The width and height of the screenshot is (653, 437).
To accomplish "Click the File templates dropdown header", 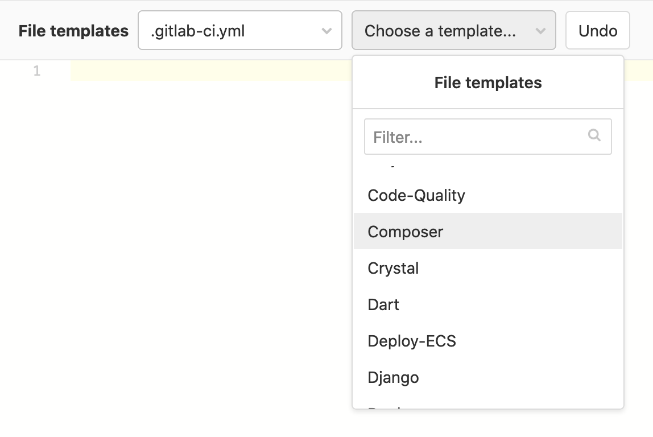I will pos(487,83).
